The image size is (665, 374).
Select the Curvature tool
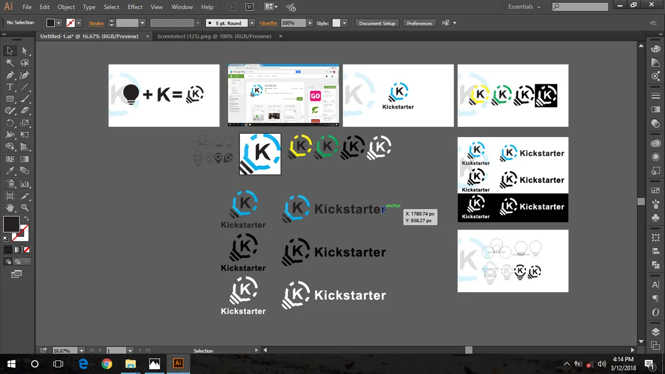[x=24, y=75]
